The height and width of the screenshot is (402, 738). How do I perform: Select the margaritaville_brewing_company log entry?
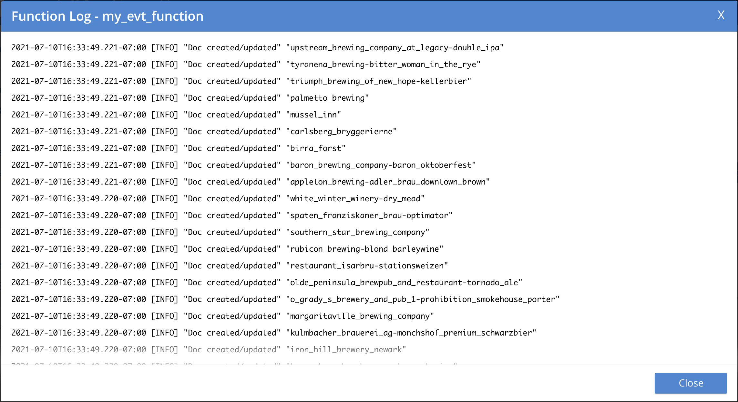point(223,316)
